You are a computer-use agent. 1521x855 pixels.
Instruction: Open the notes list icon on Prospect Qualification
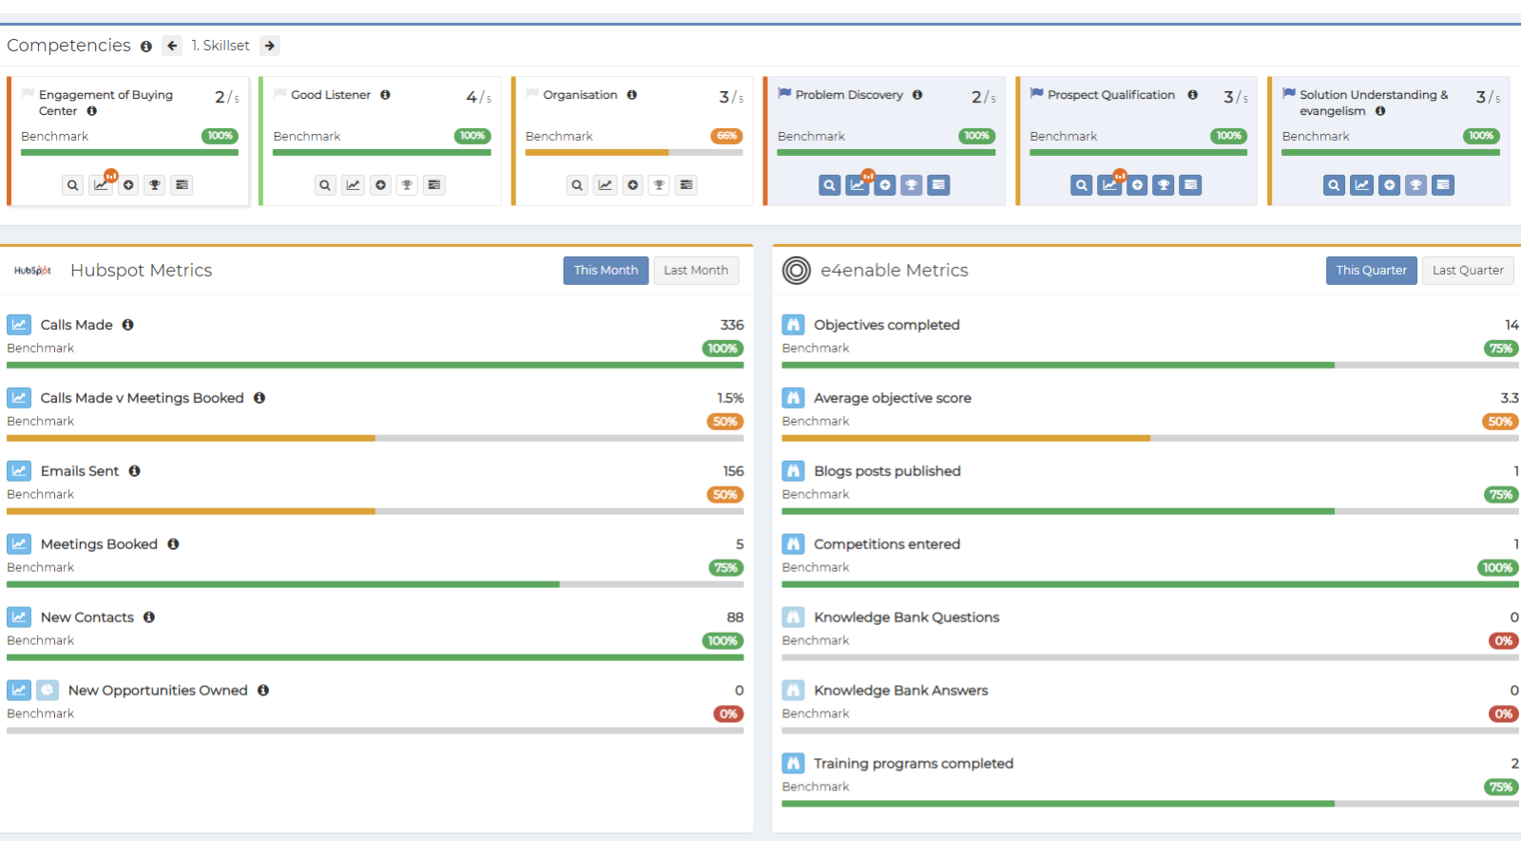click(x=1191, y=184)
